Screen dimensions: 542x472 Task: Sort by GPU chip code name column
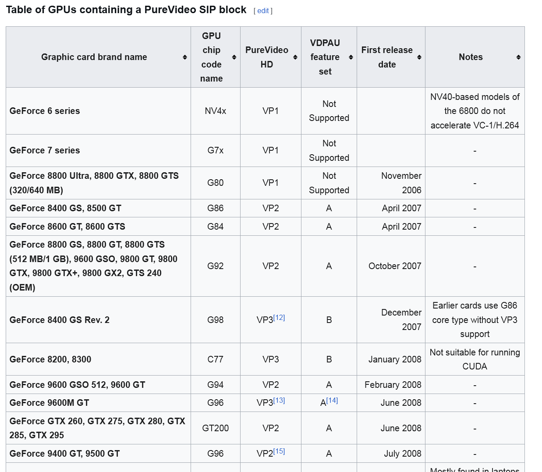(x=234, y=57)
